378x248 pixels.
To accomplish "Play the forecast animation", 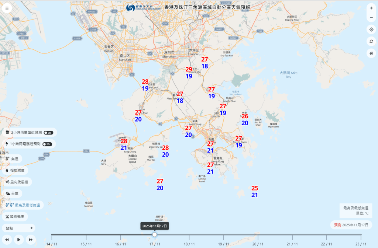I will tap(19, 240).
